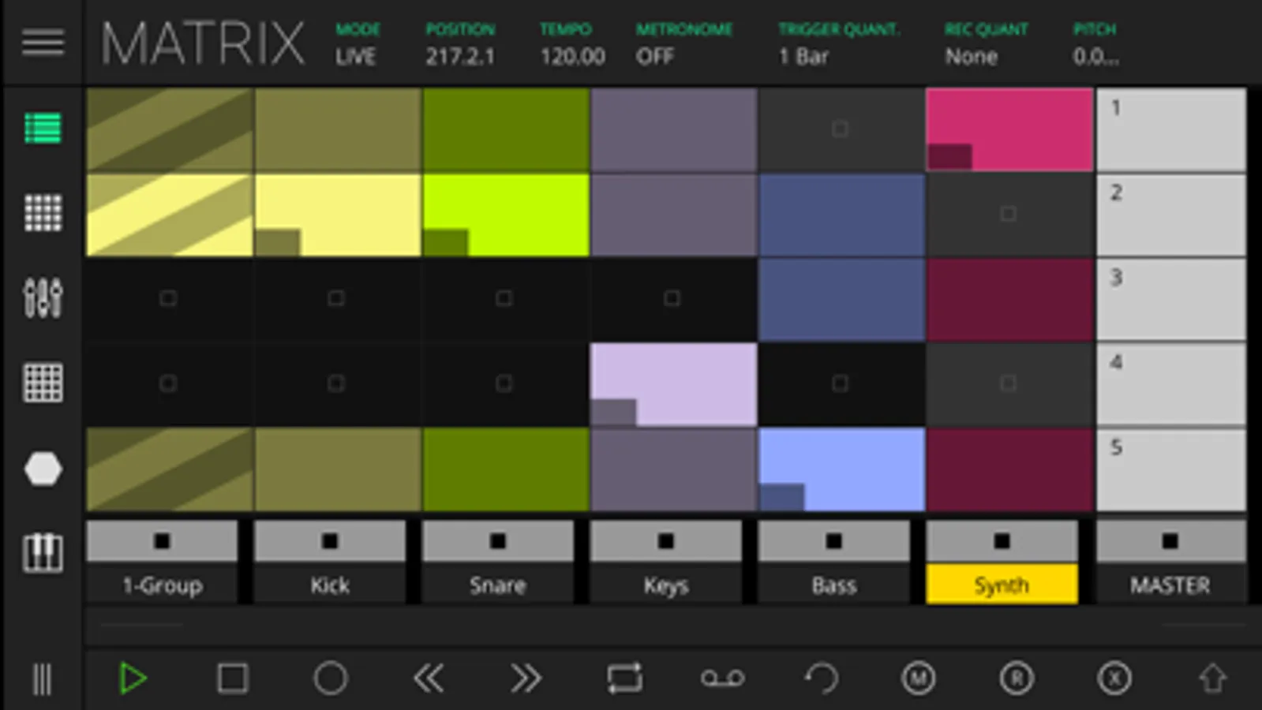Trigger the bright green Snare clip in scene 2
Image resolution: width=1262 pixels, height=710 pixels.
click(x=506, y=215)
